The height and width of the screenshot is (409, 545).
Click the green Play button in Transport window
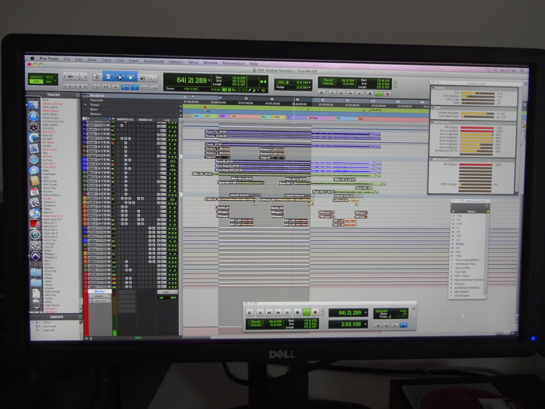[306, 312]
